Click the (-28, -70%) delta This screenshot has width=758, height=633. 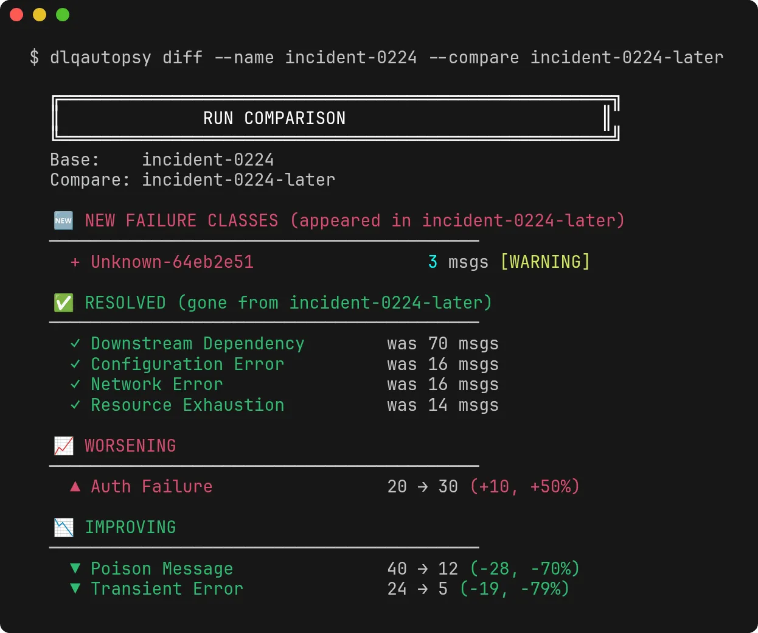tap(525, 568)
